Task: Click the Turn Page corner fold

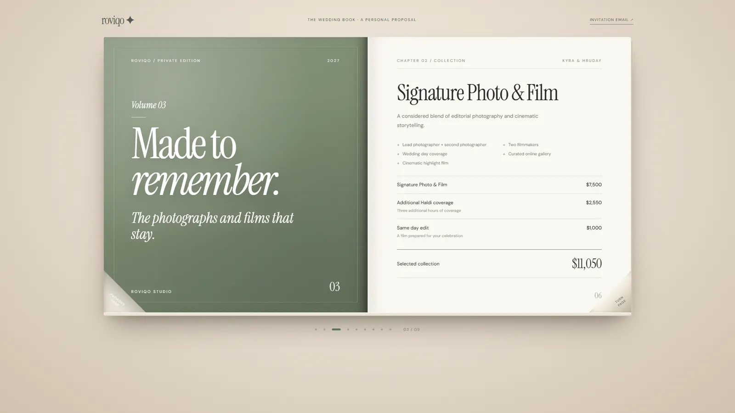Action: (x=618, y=298)
